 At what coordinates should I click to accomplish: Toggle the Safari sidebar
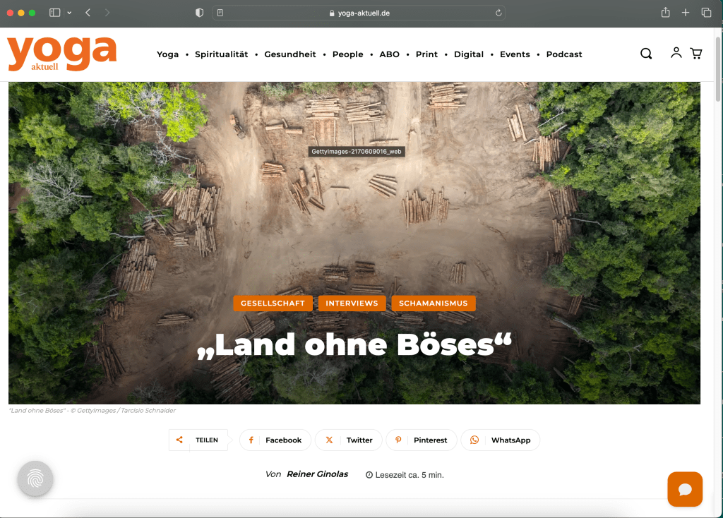click(55, 13)
